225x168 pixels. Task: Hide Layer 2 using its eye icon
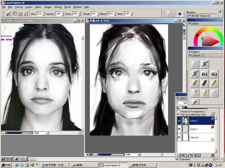(x=179, y=121)
